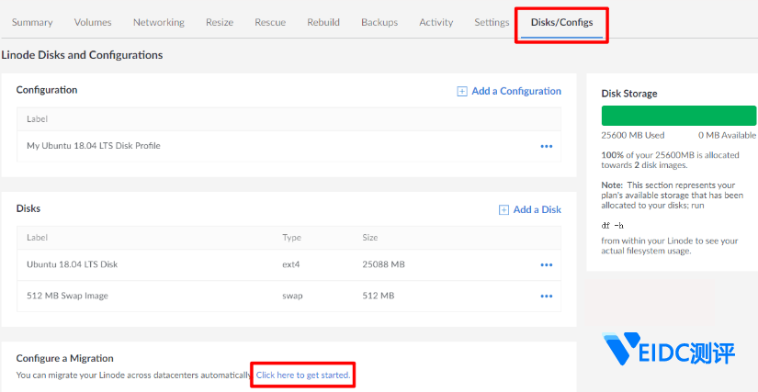Screen dimensions: 758x392
Task: Open the three-dot menu for 512 MB Swap Image
Action: (547, 297)
